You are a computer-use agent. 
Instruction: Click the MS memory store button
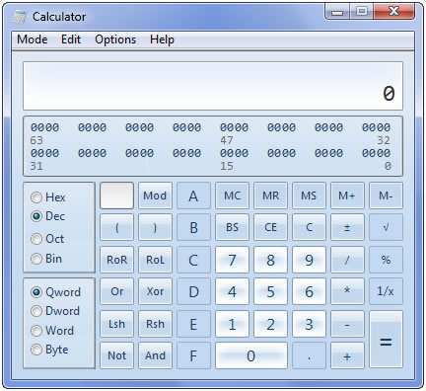(x=309, y=195)
